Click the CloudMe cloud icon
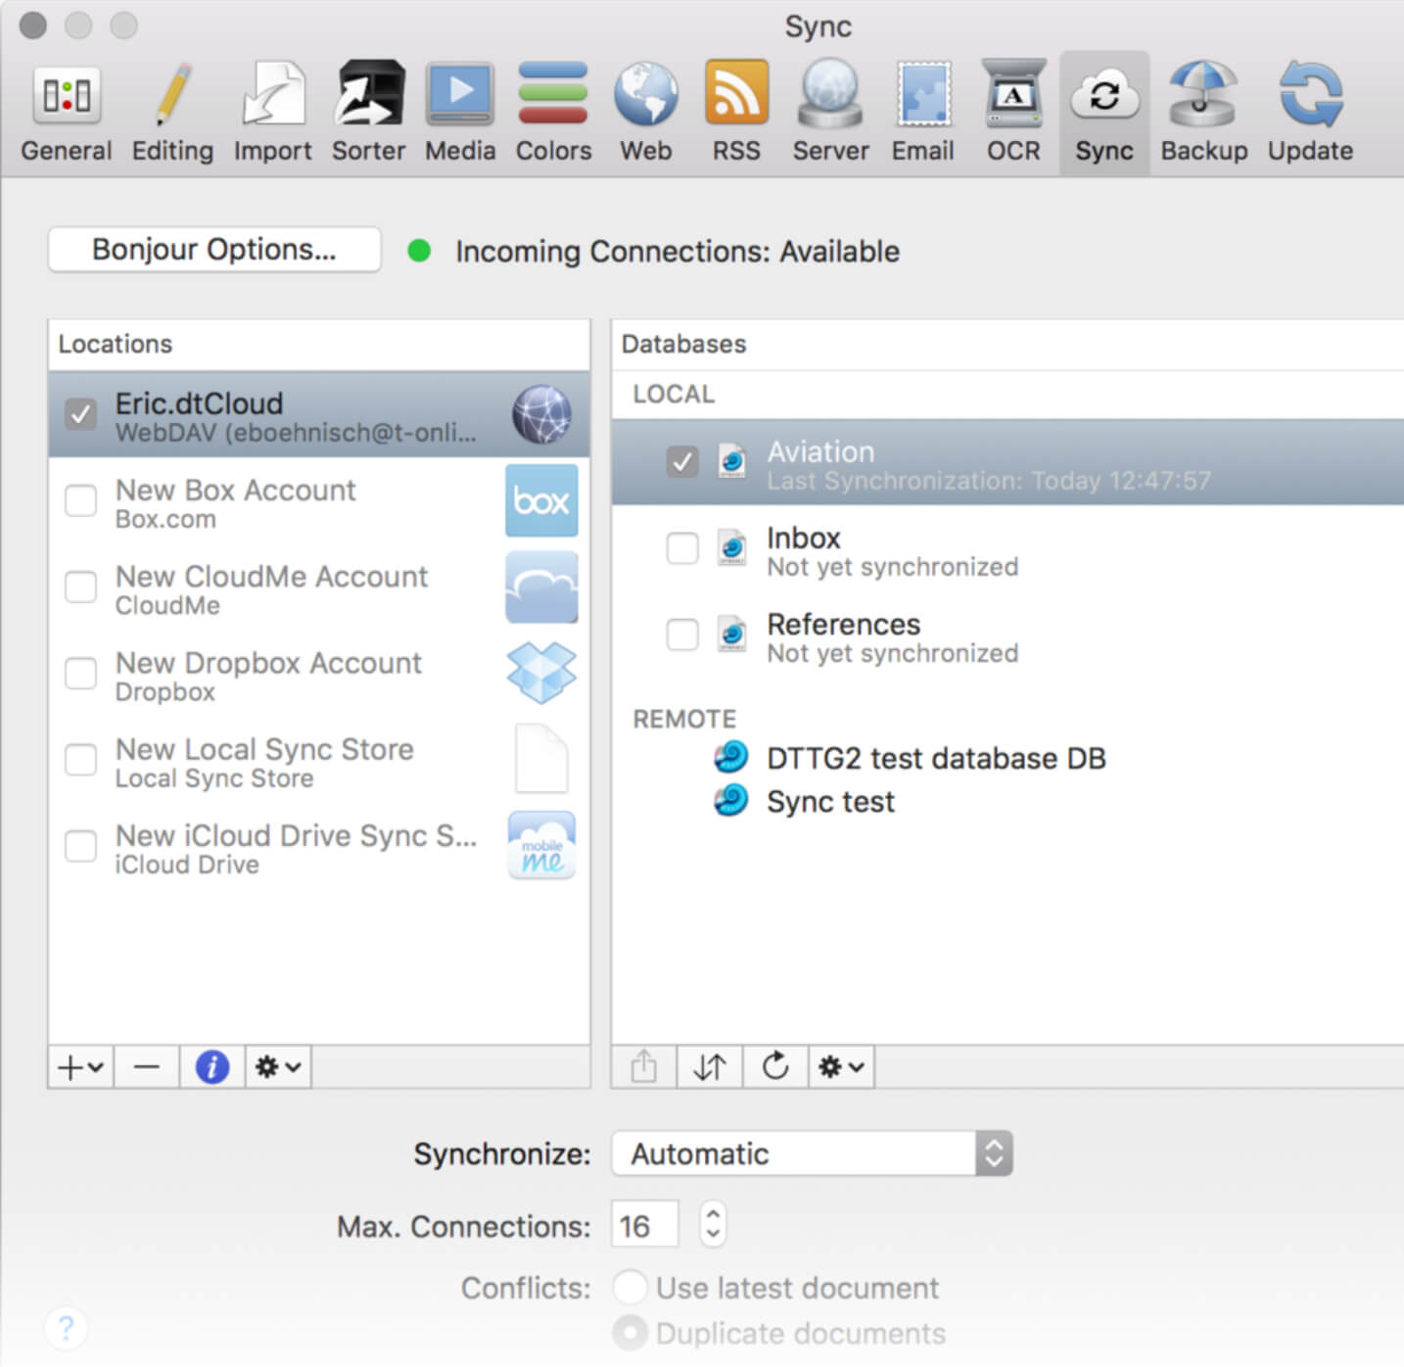1404x1367 pixels. pos(541,587)
